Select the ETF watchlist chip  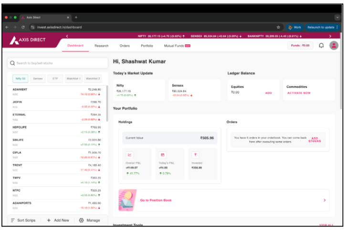pos(55,78)
